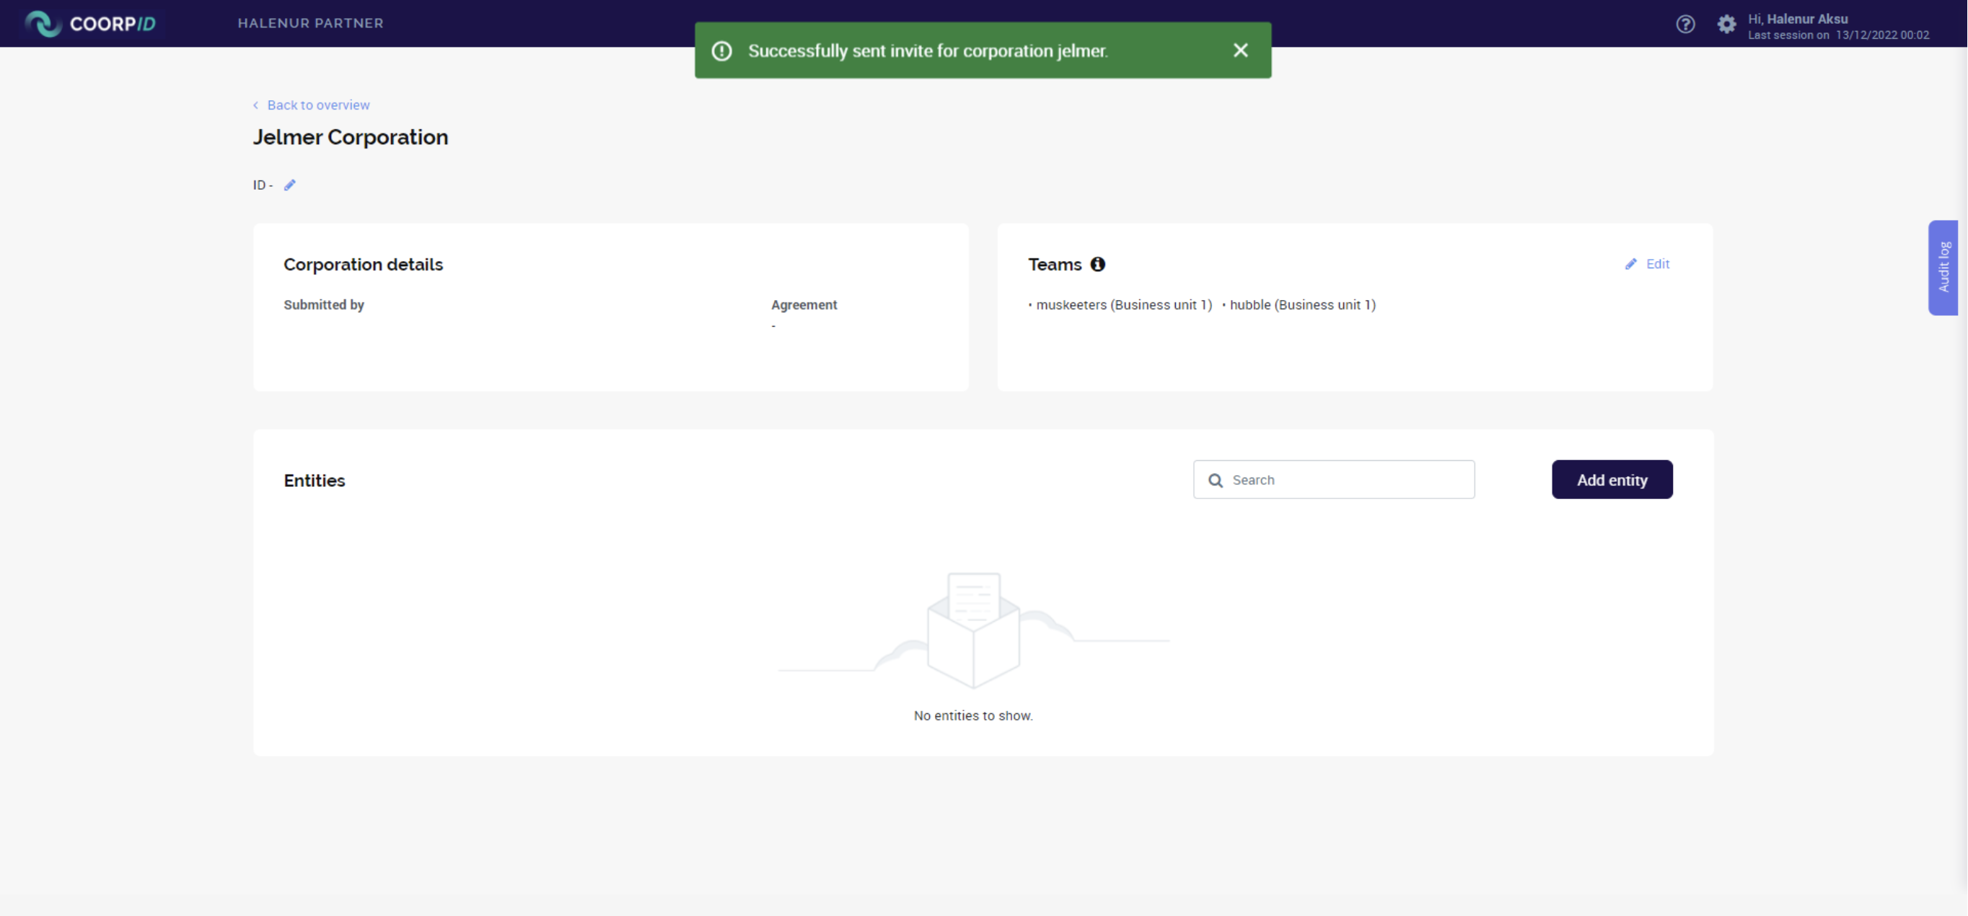Dismiss the success notification with X
This screenshot has height=916, width=1968.
pyautogui.click(x=1241, y=50)
